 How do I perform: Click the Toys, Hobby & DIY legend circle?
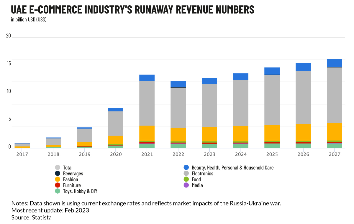[x=58, y=191]
